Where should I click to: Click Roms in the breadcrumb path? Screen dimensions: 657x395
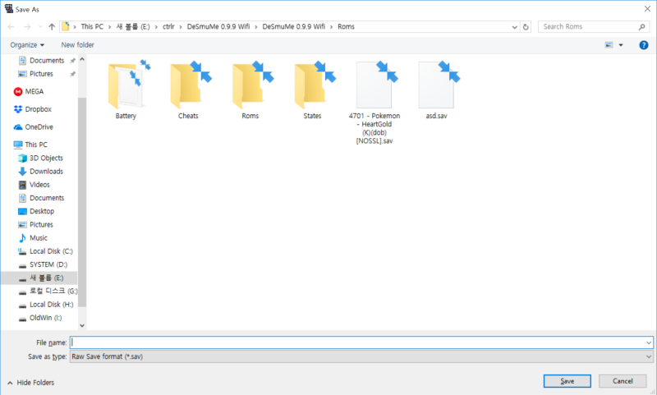346,26
